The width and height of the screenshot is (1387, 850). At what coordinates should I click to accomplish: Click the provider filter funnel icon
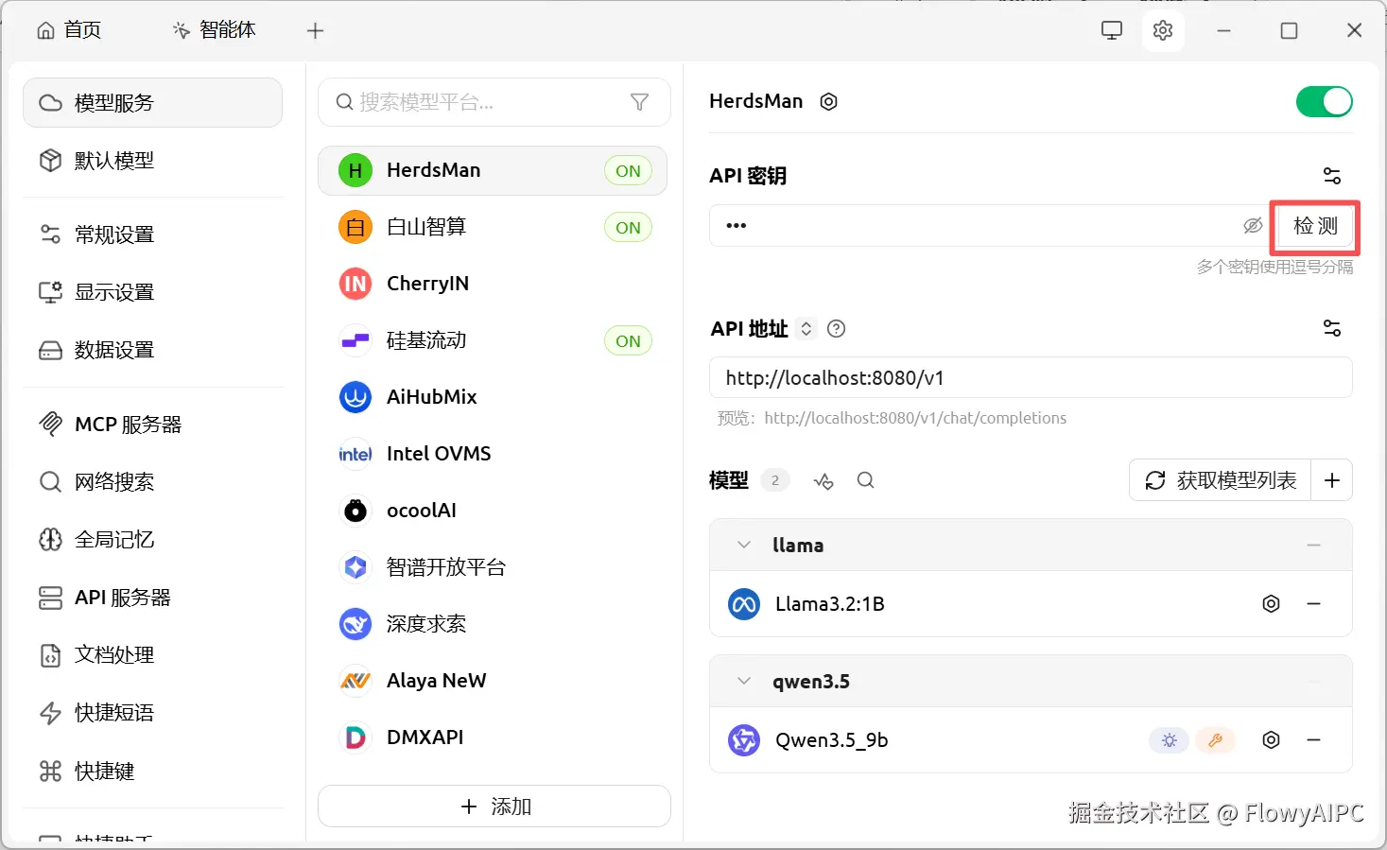639,102
